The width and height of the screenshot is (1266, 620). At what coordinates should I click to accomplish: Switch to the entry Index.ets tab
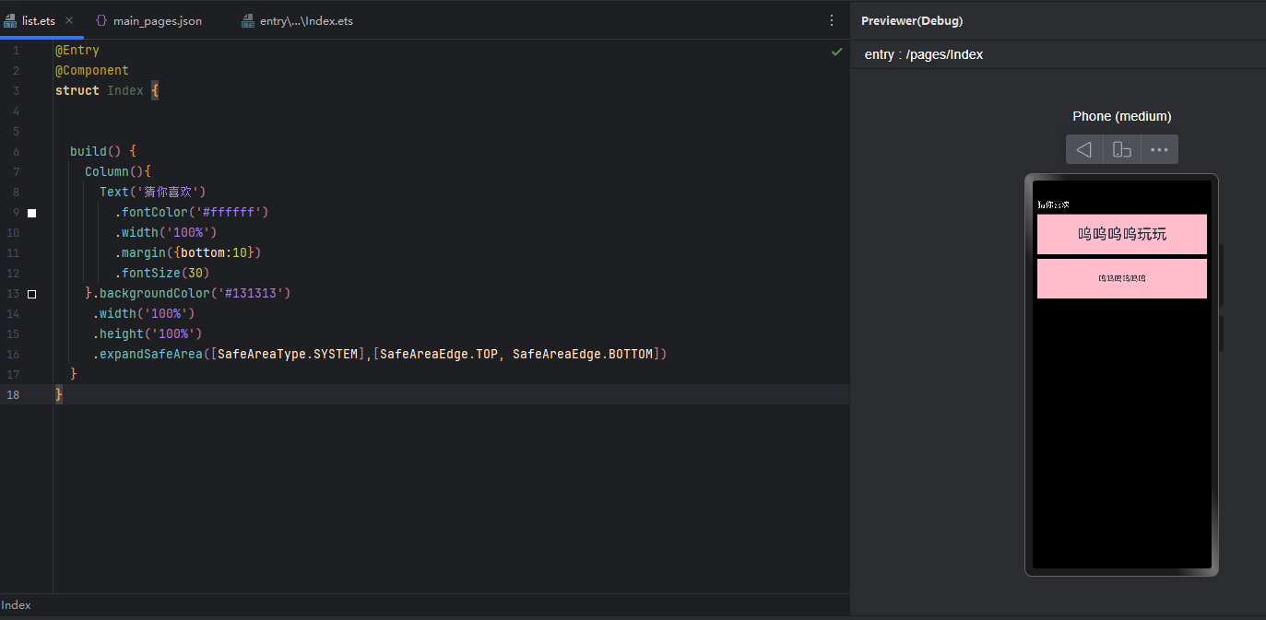(305, 20)
